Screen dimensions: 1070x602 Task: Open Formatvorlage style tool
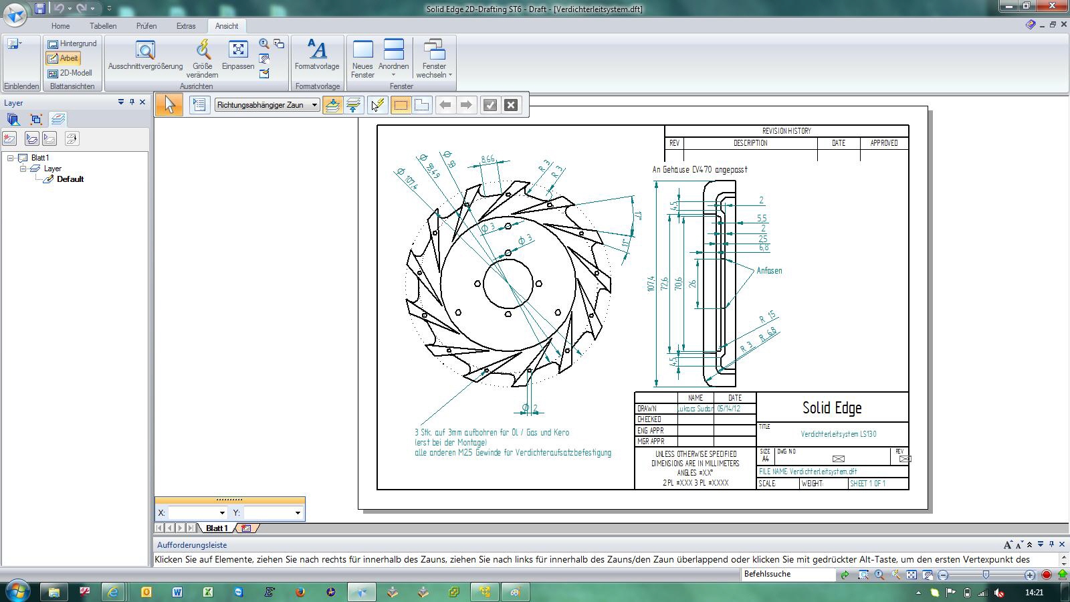coord(317,55)
